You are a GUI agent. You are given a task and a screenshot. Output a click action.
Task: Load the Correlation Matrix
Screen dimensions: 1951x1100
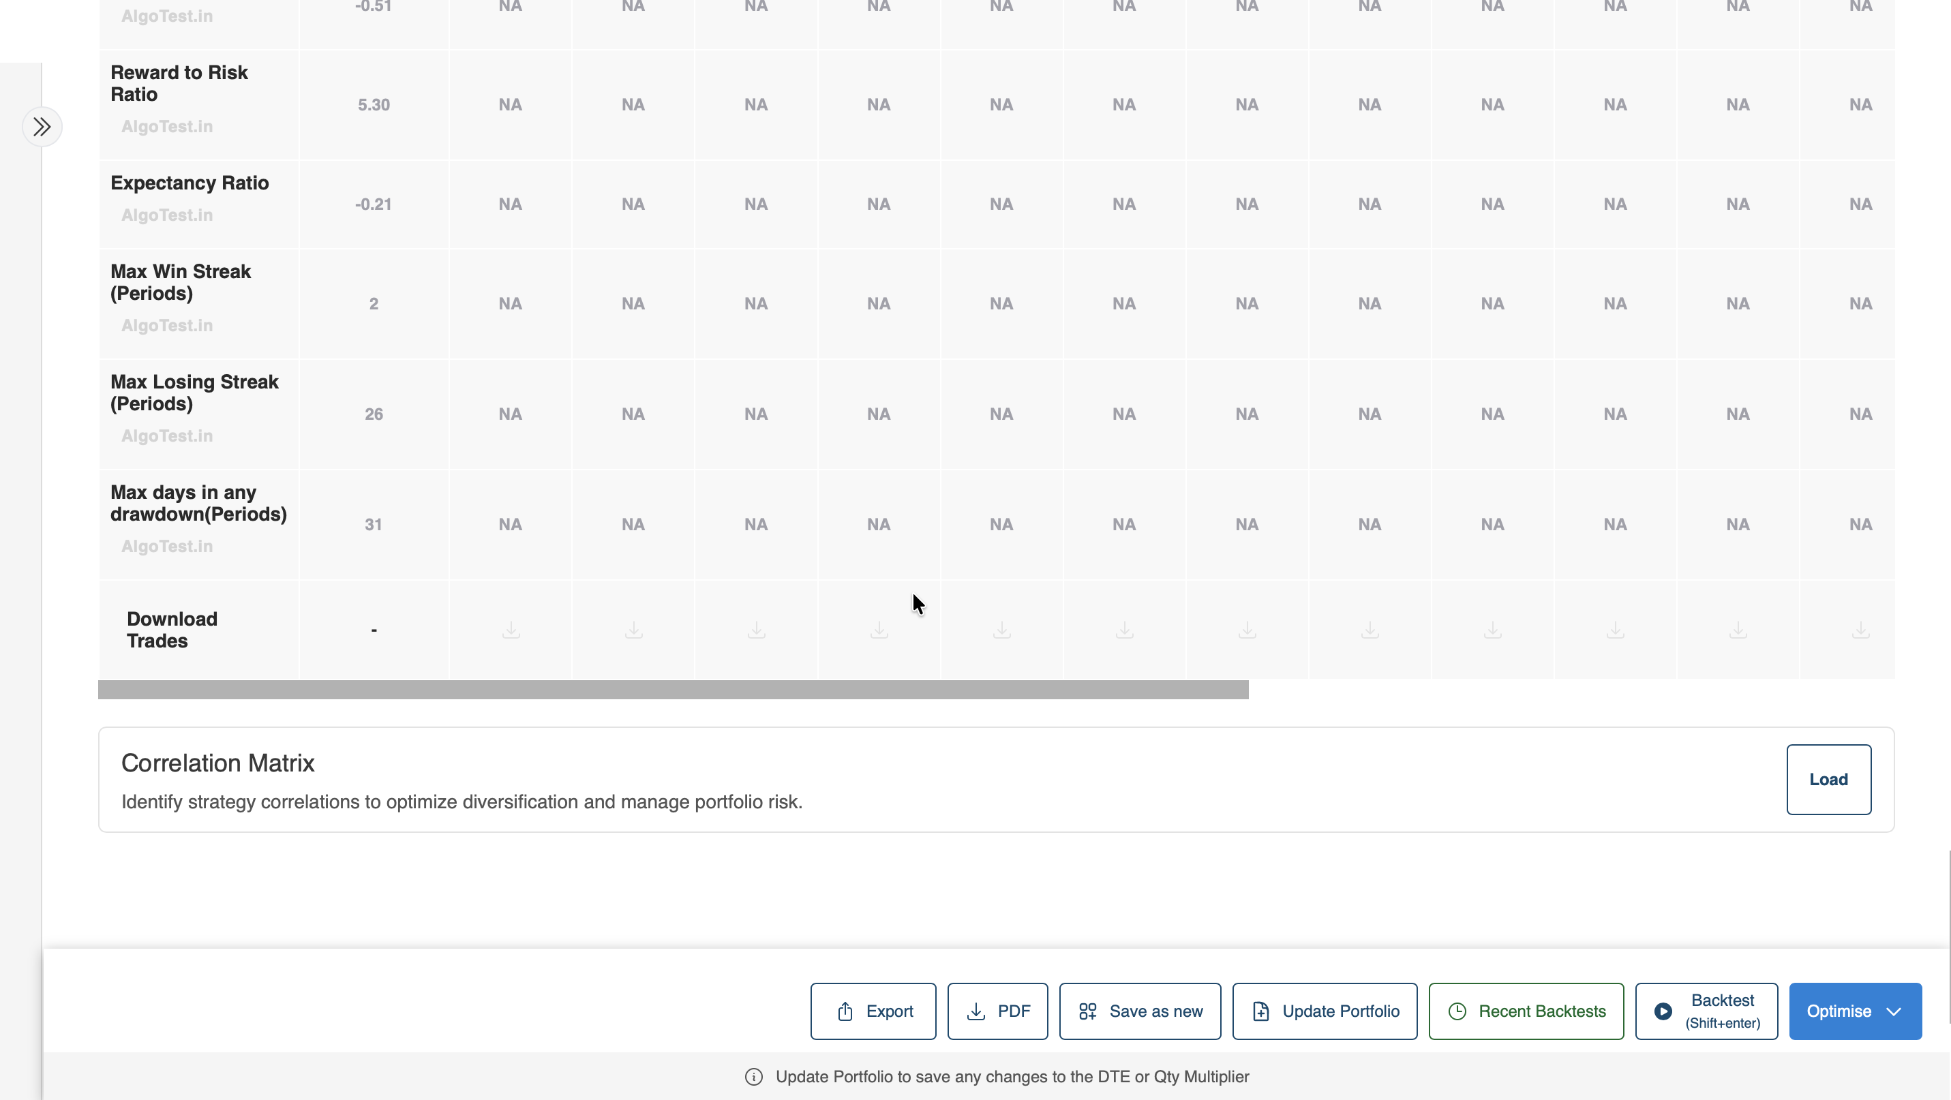point(1828,780)
